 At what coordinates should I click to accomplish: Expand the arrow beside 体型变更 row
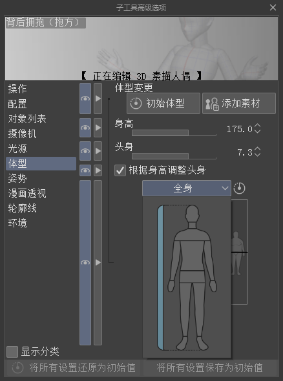coord(98,98)
